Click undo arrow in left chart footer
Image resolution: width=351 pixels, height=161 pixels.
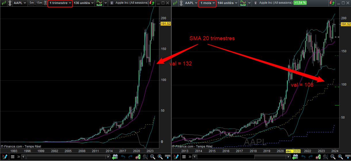click(123, 157)
